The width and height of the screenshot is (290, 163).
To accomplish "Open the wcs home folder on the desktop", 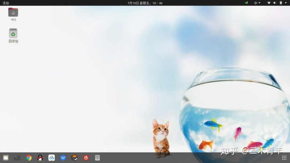I will click(x=13, y=14).
